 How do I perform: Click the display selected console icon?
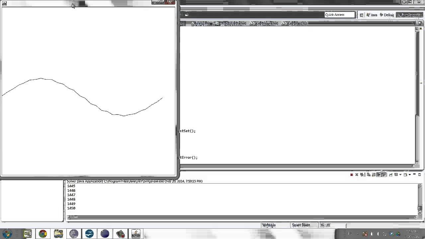click(396, 175)
